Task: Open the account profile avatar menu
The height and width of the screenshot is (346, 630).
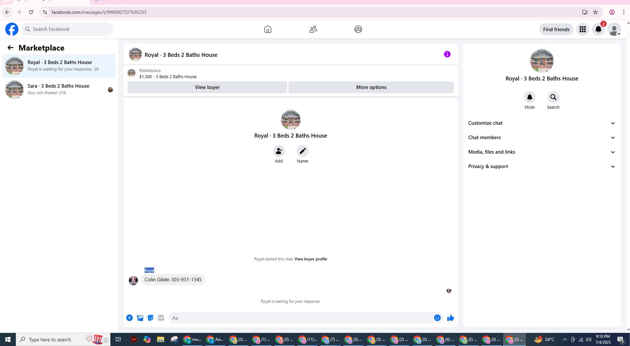Action: (614, 29)
